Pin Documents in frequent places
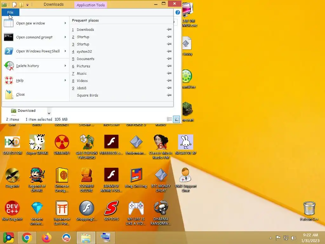Image resolution: width=325 pixels, height=244 pixels. pos(169,59)
